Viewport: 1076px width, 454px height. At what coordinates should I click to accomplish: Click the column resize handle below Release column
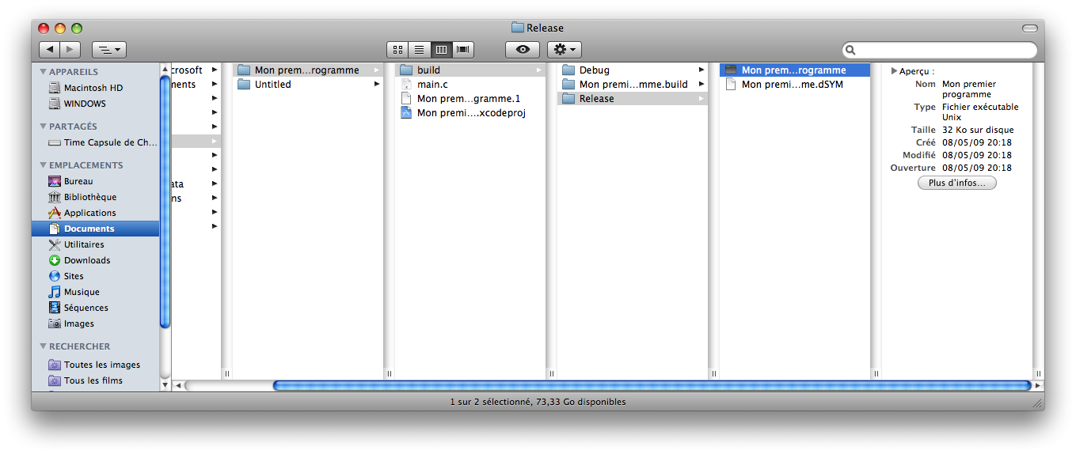click(x=713, y=373)
